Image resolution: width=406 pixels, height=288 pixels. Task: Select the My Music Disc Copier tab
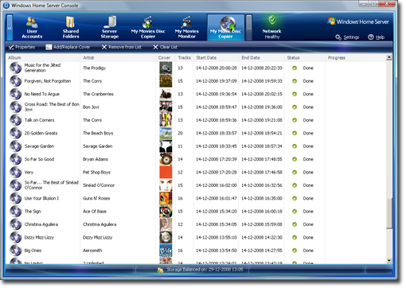(225, 28)
